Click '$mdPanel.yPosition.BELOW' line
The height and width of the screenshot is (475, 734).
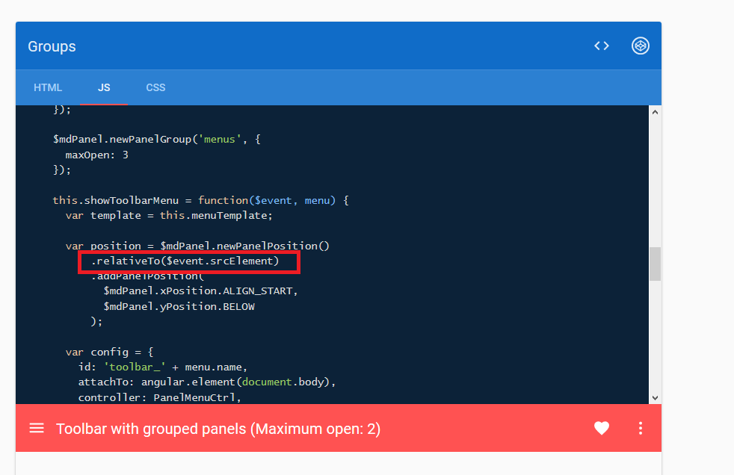[x=179, y=306]
